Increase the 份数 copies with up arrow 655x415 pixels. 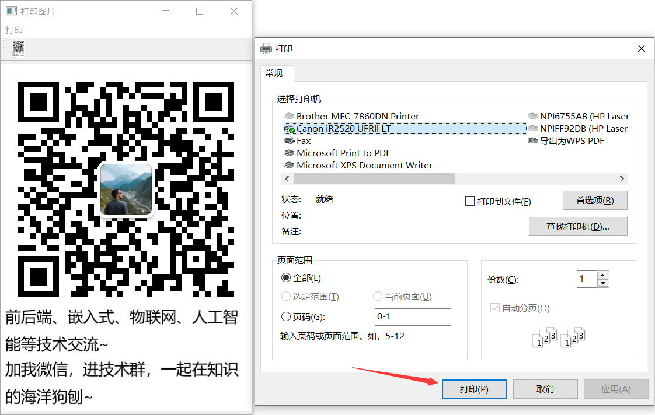(x=603, y=275)
